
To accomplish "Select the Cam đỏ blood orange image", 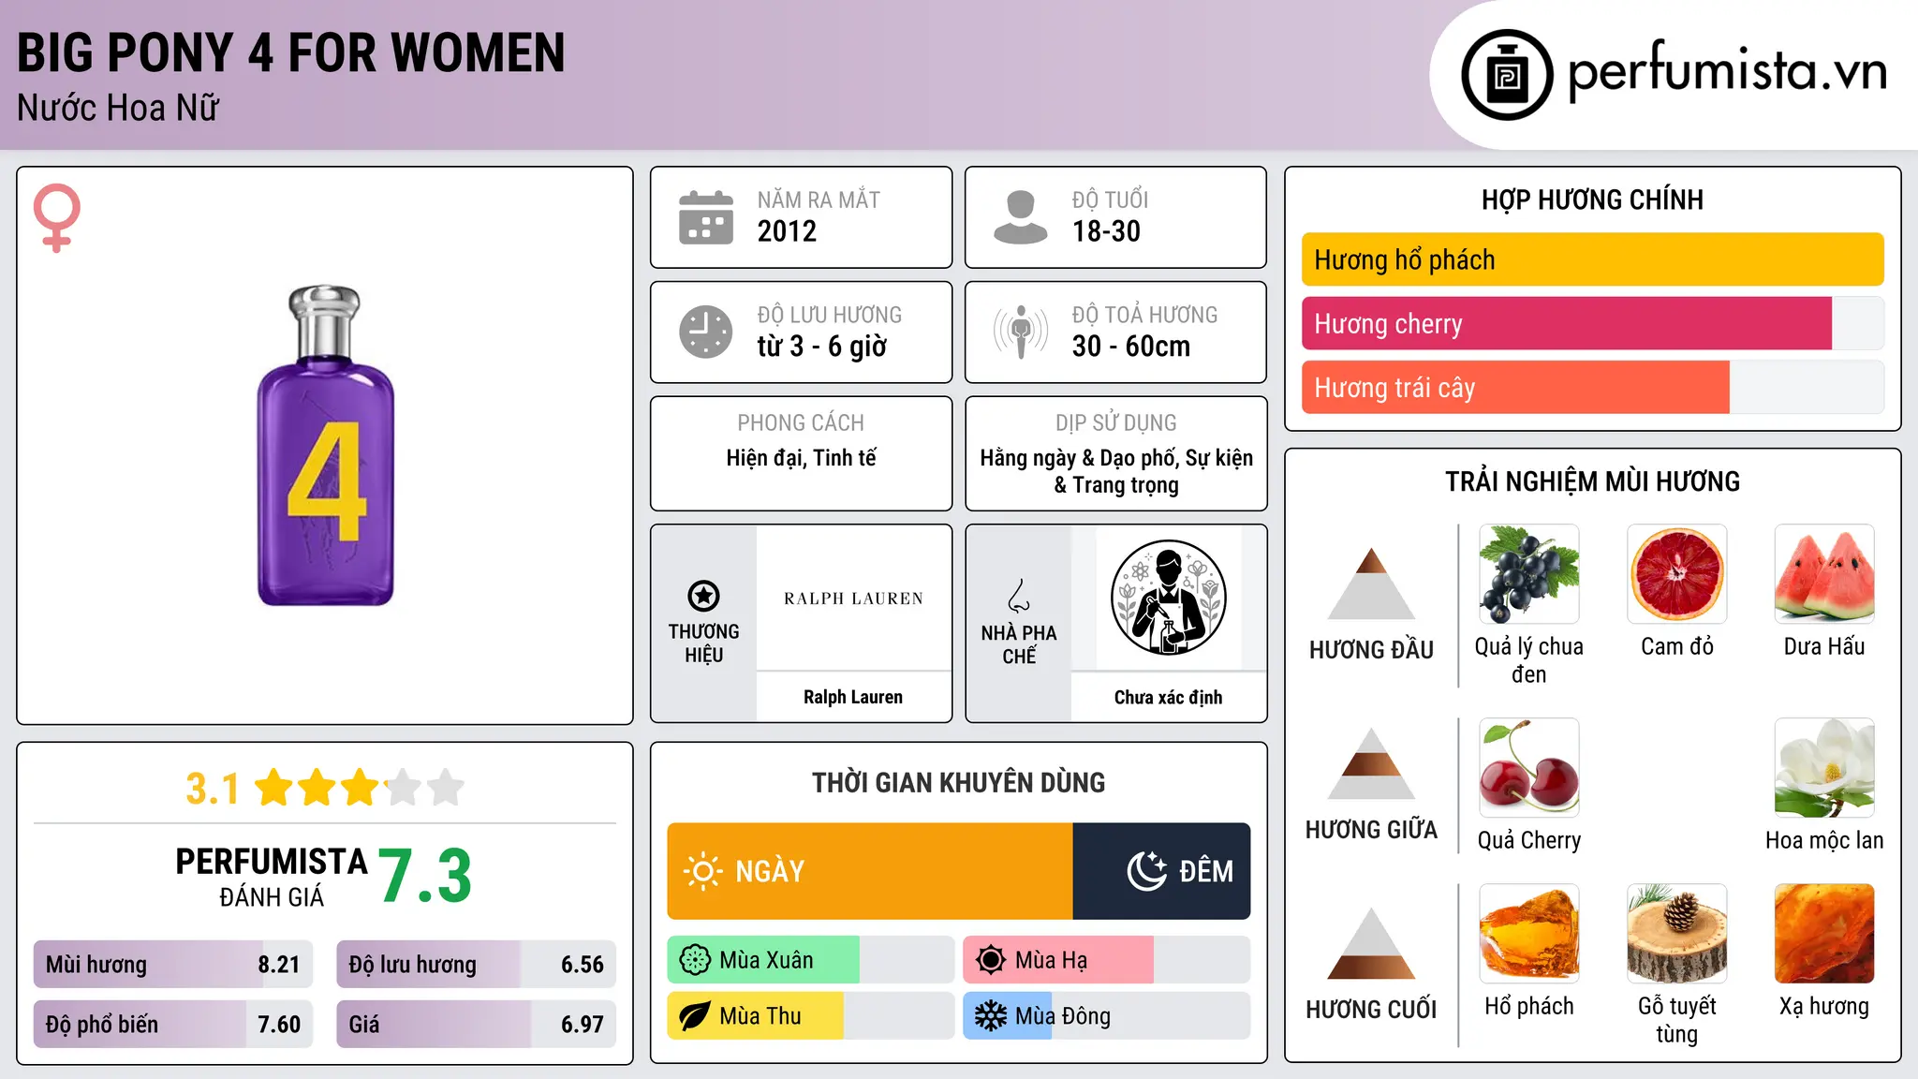I will tap(1677, 574).
